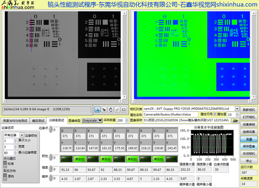Switch to the 畸变测试 tab
This screenshot has width=259, height=188.
[x=38, y=121]
